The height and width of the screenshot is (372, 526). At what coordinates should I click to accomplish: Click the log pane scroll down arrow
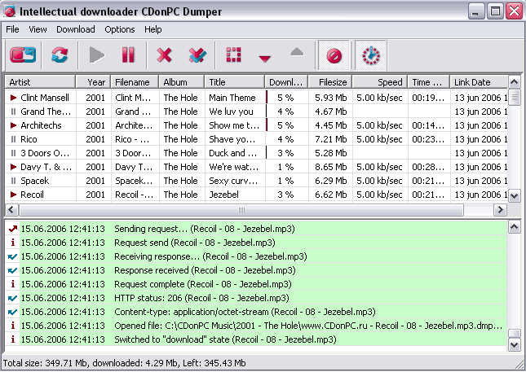(x=515, y=345)
